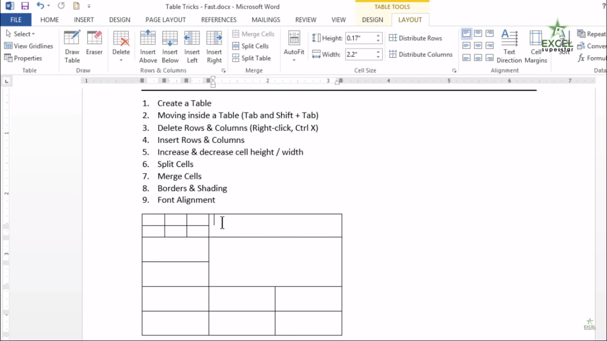Decrease row Height with the down spinner
The width and height of the screenshot is (607, 341).
pos(378,41)
